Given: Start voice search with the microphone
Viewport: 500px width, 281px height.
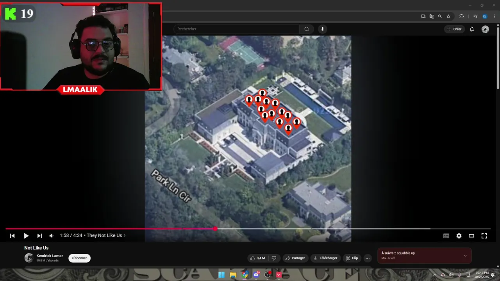Looking at the screenshot, I should (322, 29).
